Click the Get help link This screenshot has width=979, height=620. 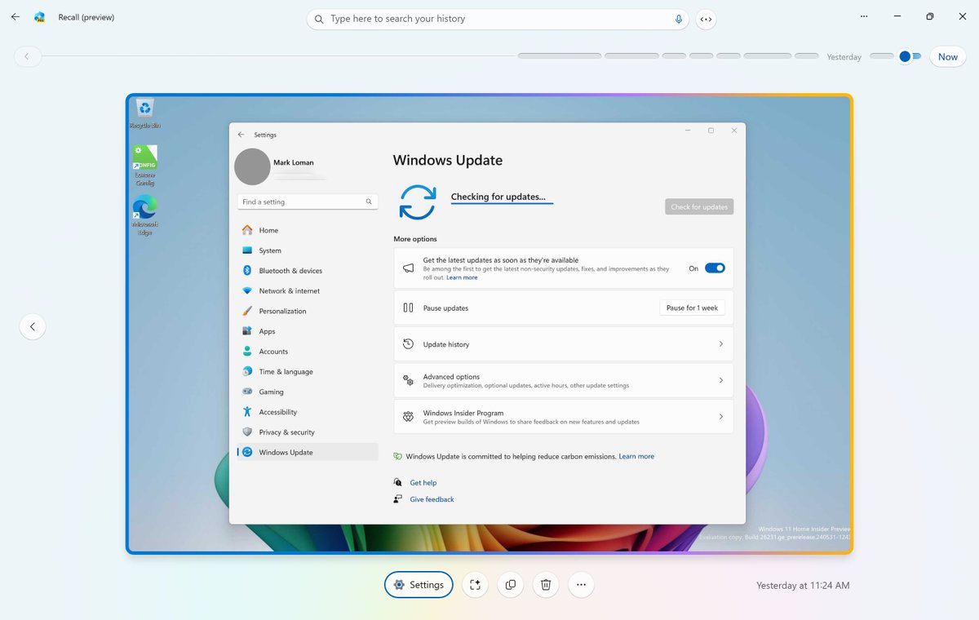[x=423, y=483]
